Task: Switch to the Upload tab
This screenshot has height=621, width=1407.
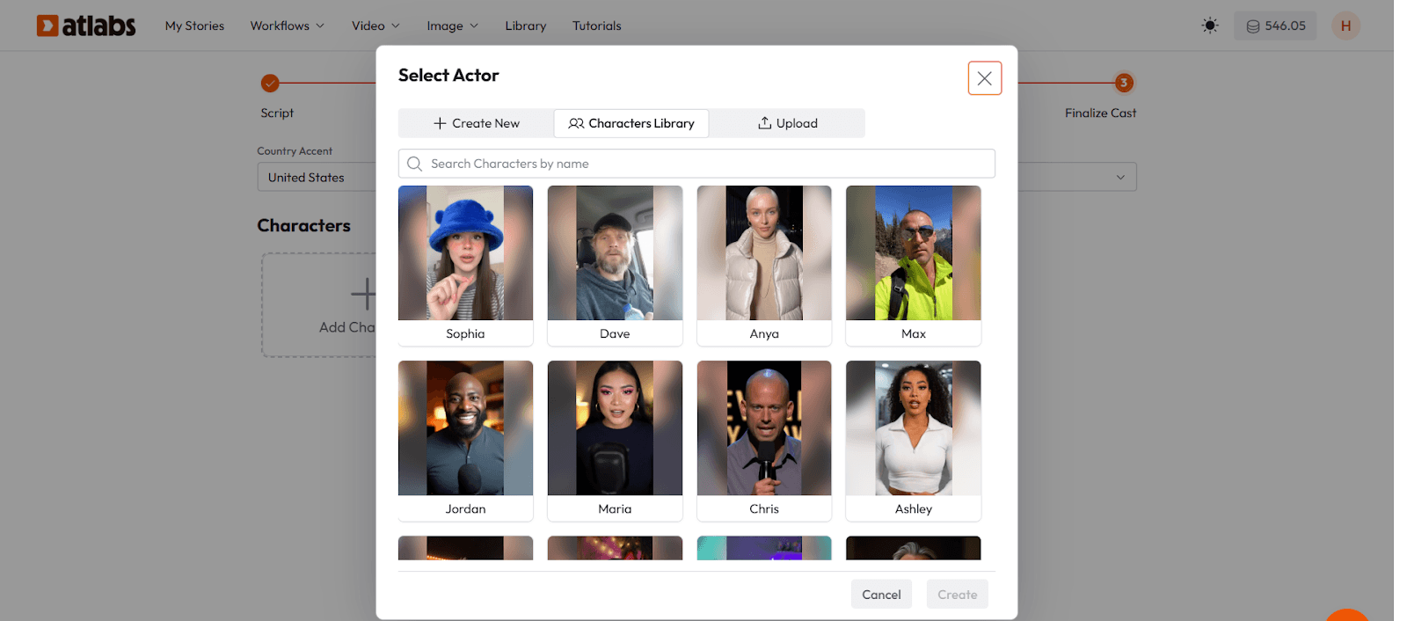Action: 787,123
